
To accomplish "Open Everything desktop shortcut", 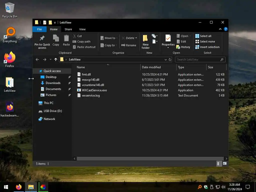I will 10,35.
